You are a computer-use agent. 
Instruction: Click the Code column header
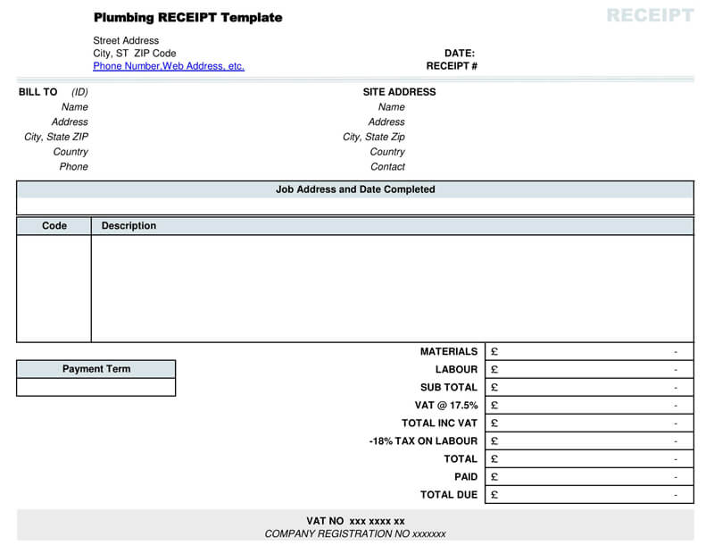tap(54, 226)
